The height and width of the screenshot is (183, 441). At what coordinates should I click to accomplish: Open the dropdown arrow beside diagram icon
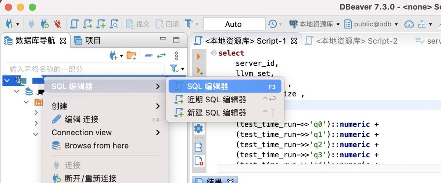pos(430,25)
